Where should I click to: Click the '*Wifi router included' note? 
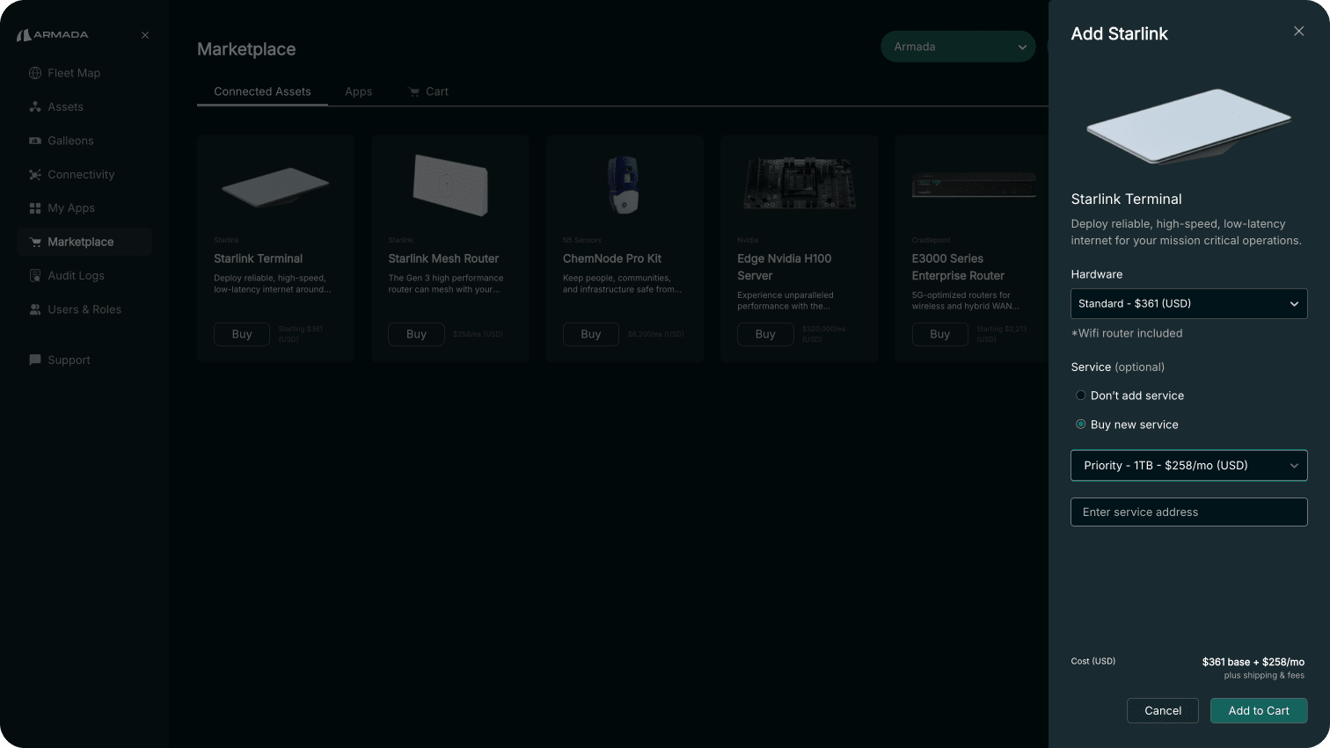(x=1127, y=333)
